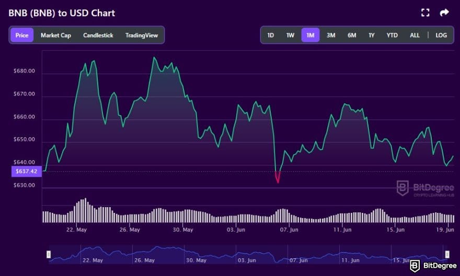
Task: Choose the 6M time range
Action: coord(352,35)
